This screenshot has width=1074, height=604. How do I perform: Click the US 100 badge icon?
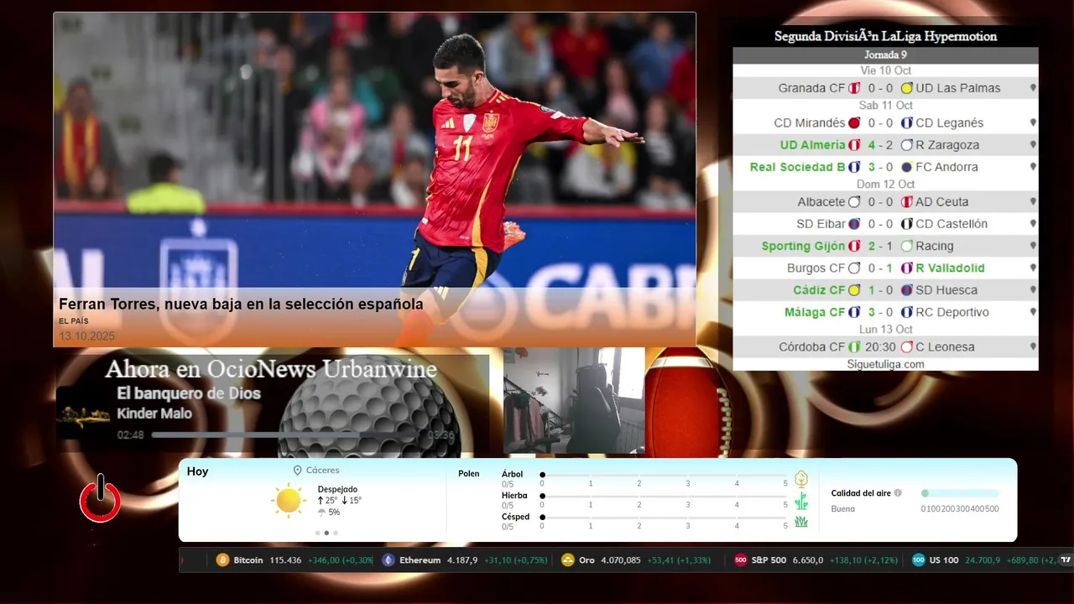[919, 560]
